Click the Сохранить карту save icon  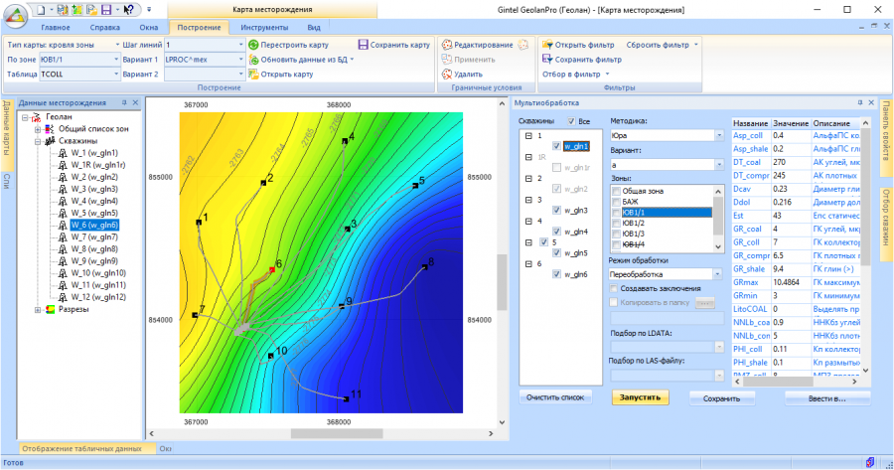(364, 45)
